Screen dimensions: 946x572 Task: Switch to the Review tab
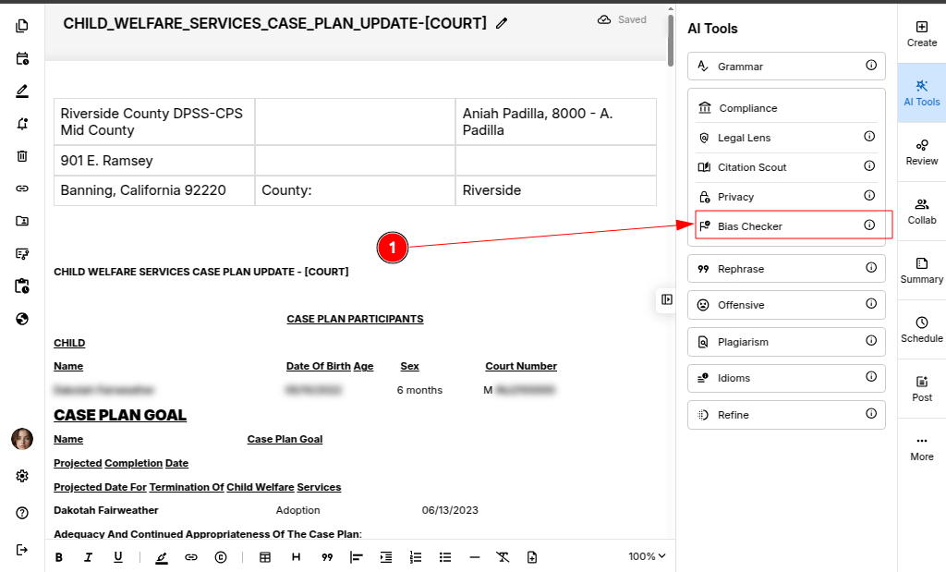pos(921,152)
